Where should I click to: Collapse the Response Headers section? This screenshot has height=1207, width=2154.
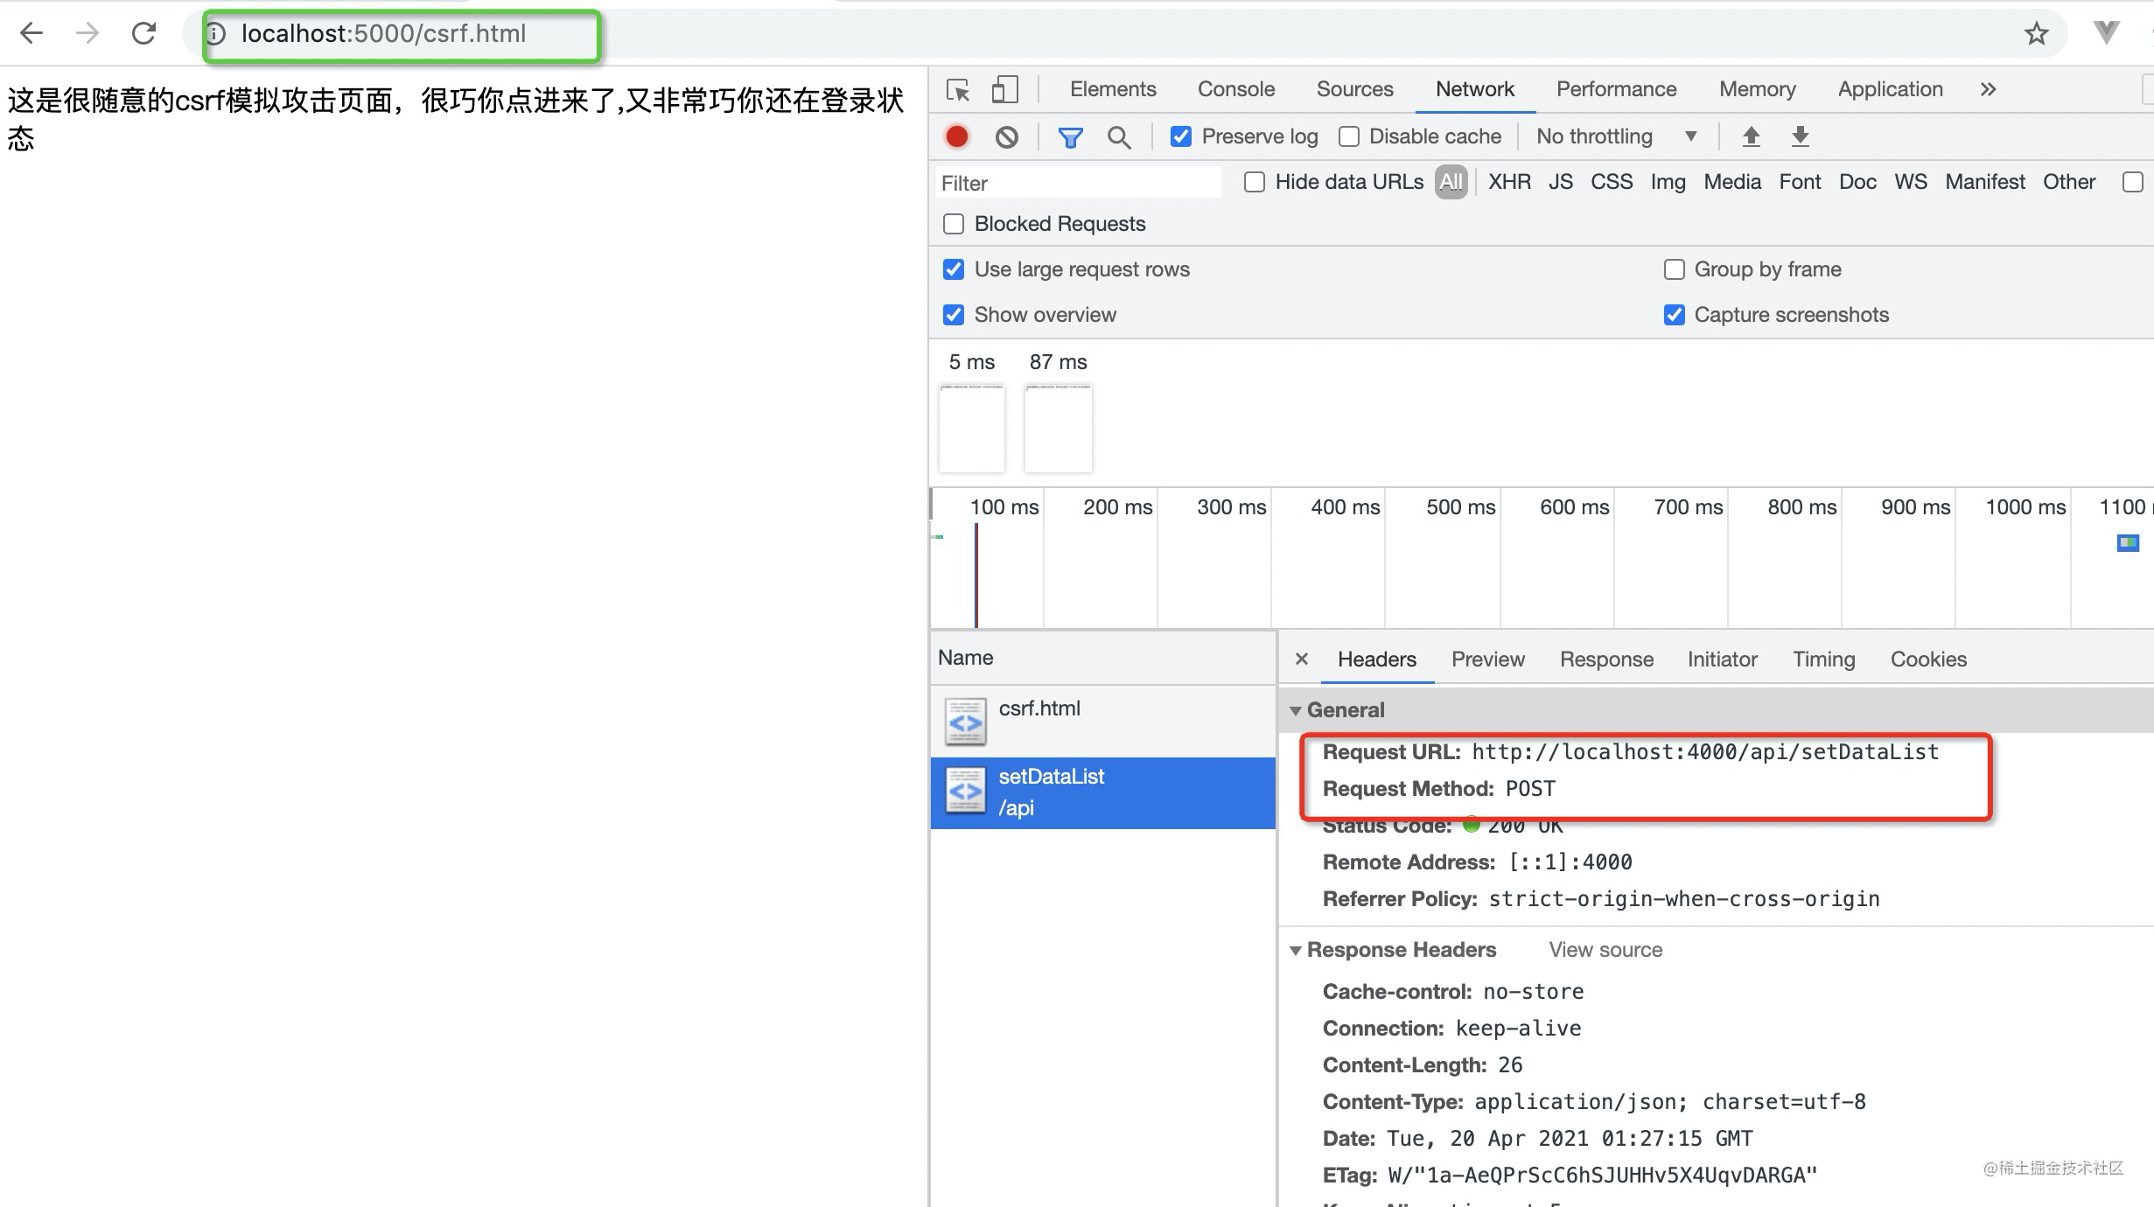point(1296,950)
